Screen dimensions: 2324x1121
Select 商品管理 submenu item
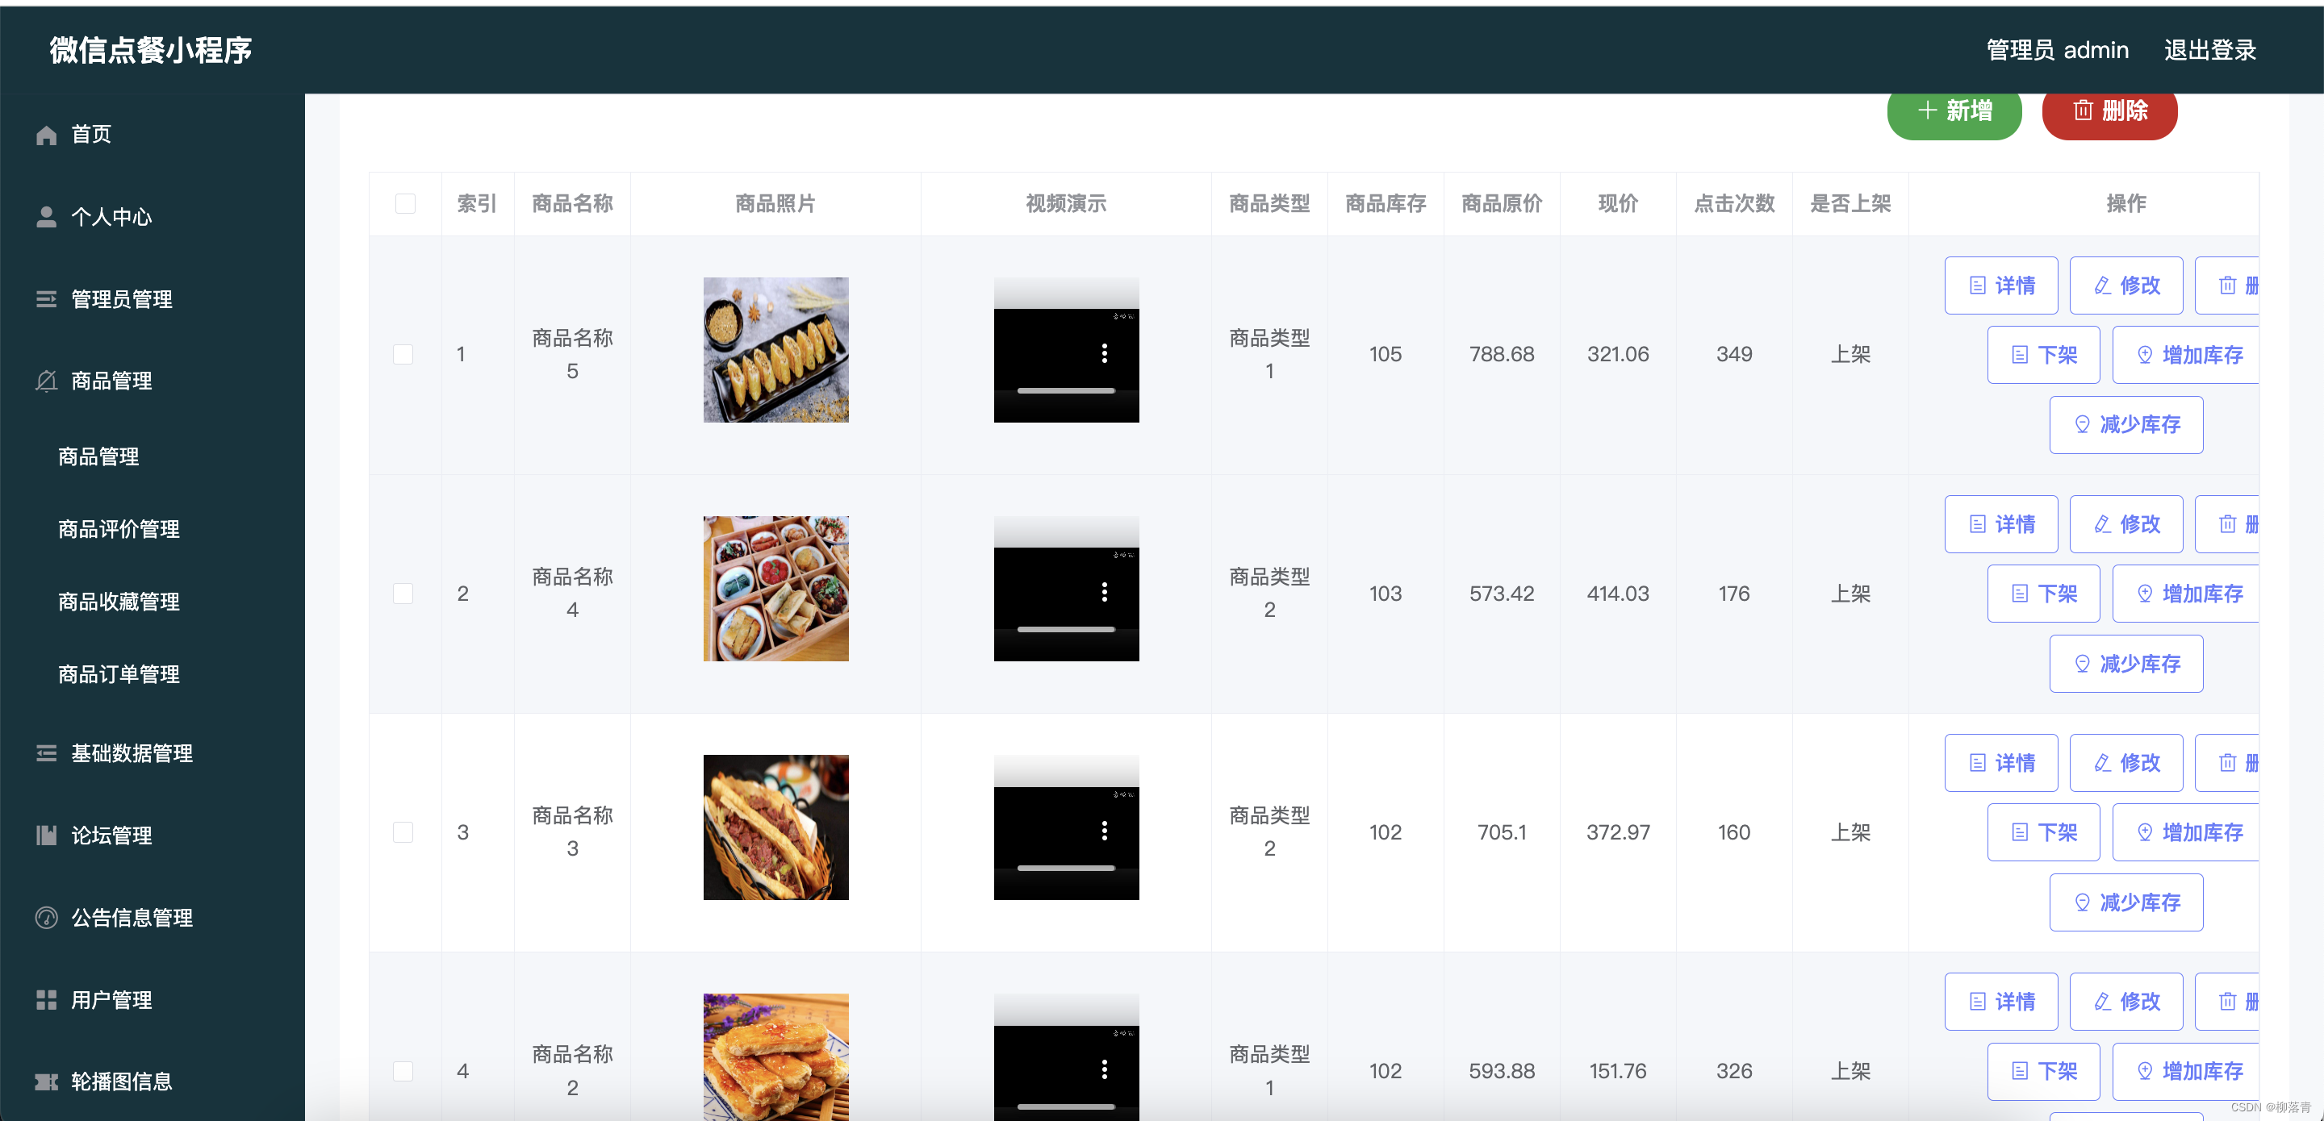98,456
